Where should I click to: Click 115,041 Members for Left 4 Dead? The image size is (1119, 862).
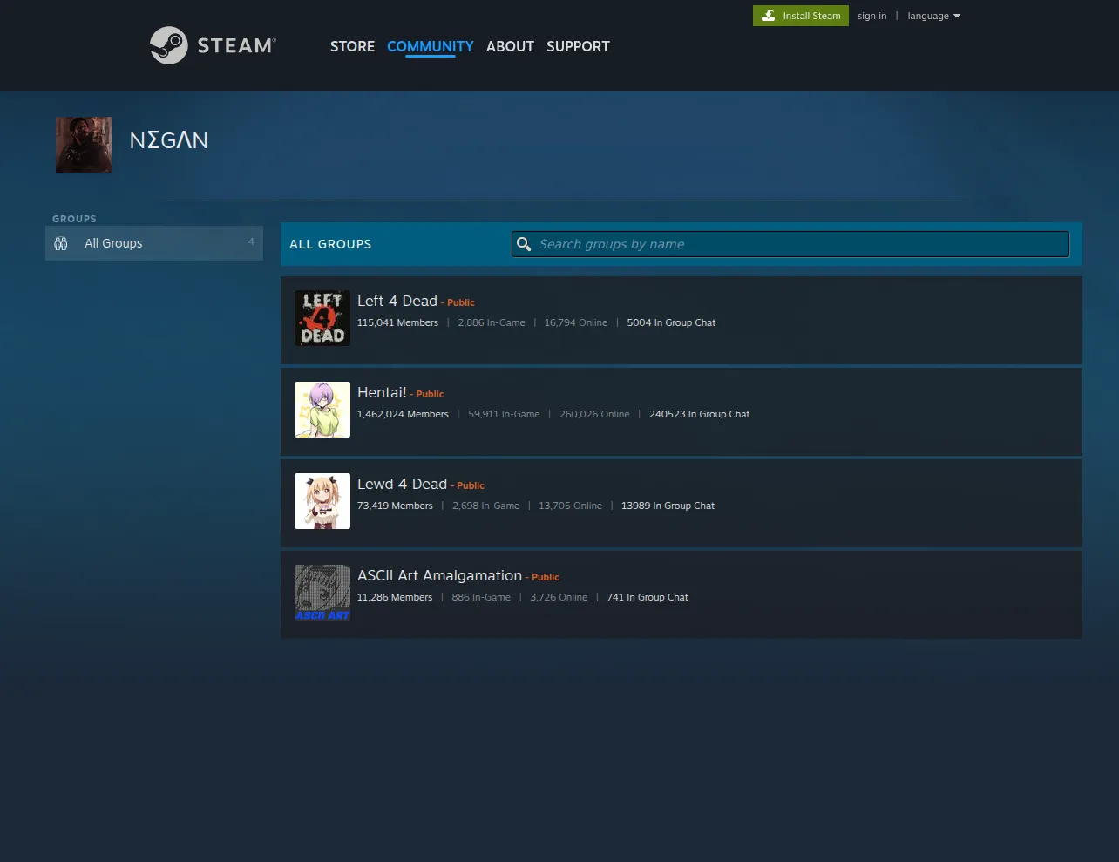[x=397, y=322]
